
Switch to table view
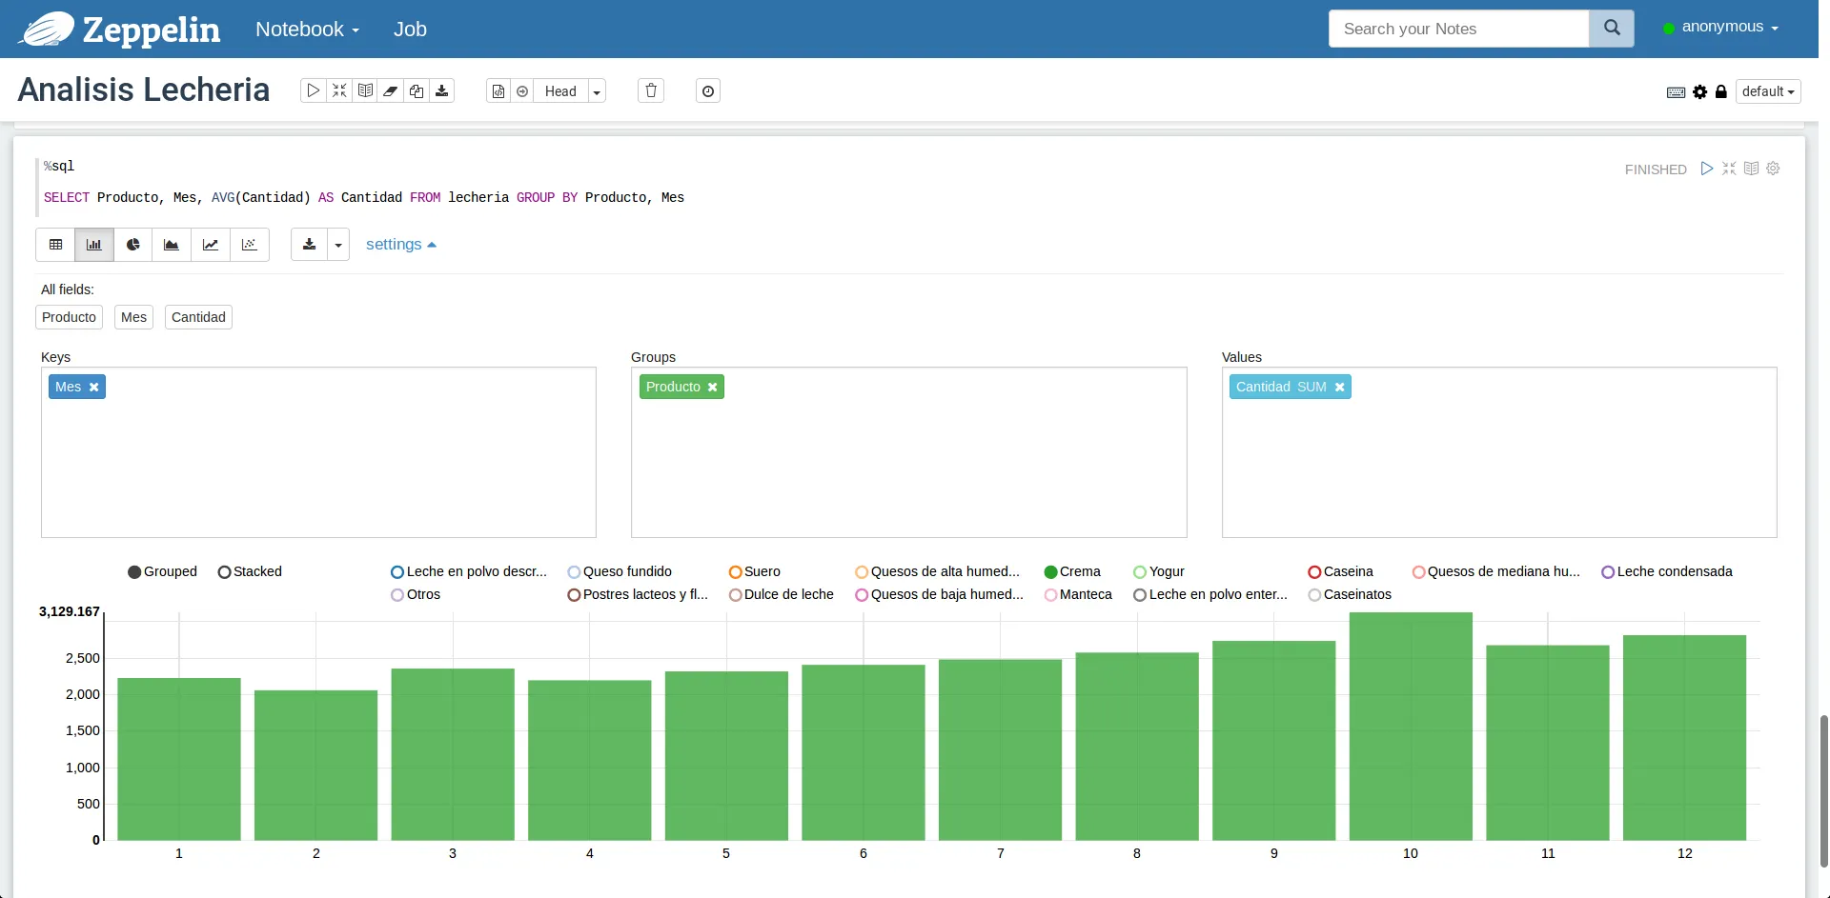click(56, 245)
